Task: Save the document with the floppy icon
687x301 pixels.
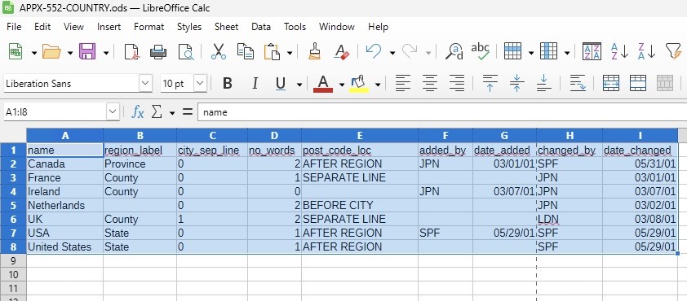Action: click(x=87, y=52)
